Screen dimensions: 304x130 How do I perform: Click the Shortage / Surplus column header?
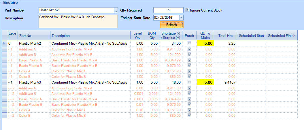[171, 36]
